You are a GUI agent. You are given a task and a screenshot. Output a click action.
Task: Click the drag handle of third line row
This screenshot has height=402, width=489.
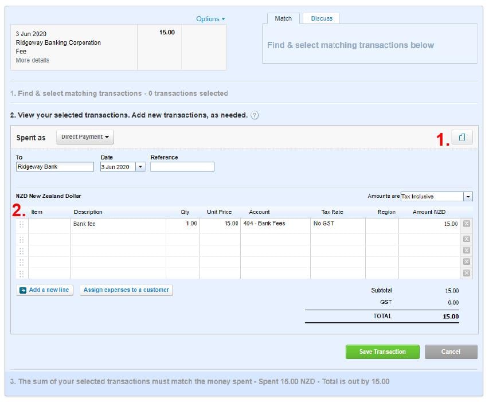(x=22, y=251)
